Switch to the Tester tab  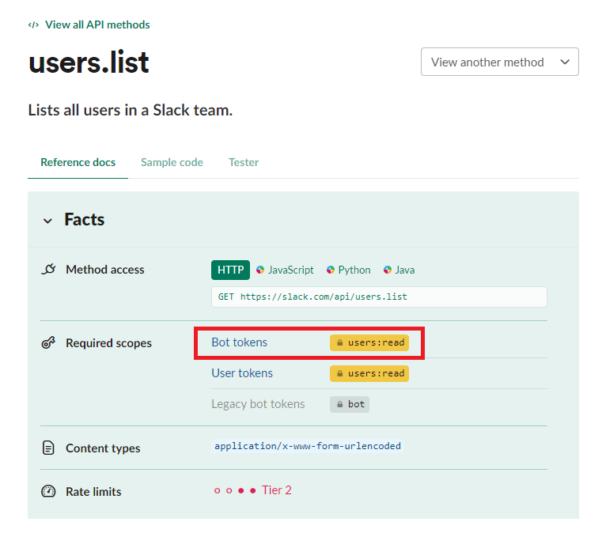pyautogui.click(x=244, y=162)
